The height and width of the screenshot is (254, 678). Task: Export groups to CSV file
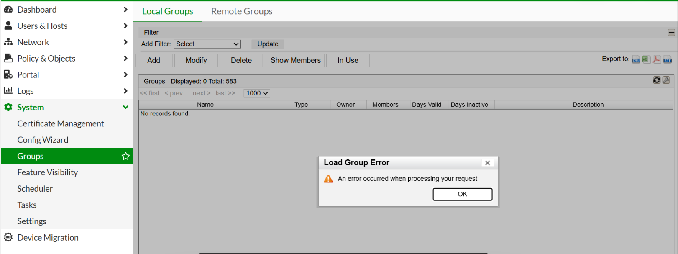pos(636,59)
